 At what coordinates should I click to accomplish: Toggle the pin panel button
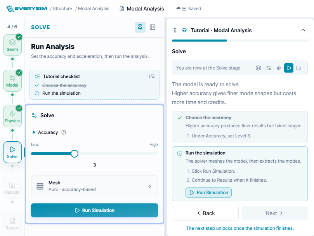click(x=140, y=27)
